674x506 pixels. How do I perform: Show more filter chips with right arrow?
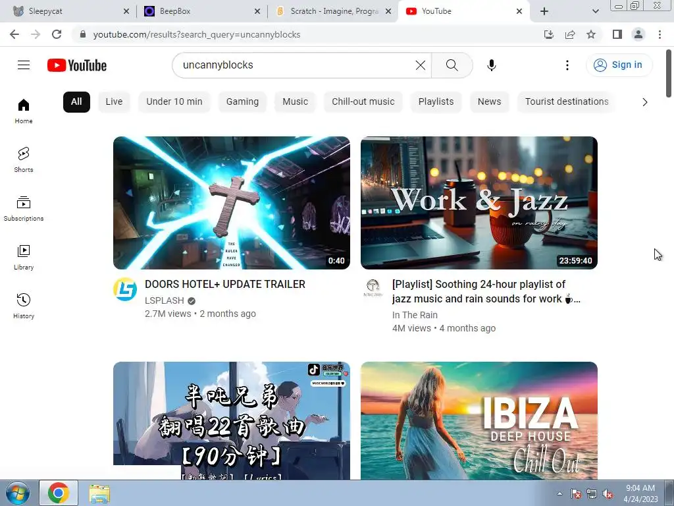point(645,102)
